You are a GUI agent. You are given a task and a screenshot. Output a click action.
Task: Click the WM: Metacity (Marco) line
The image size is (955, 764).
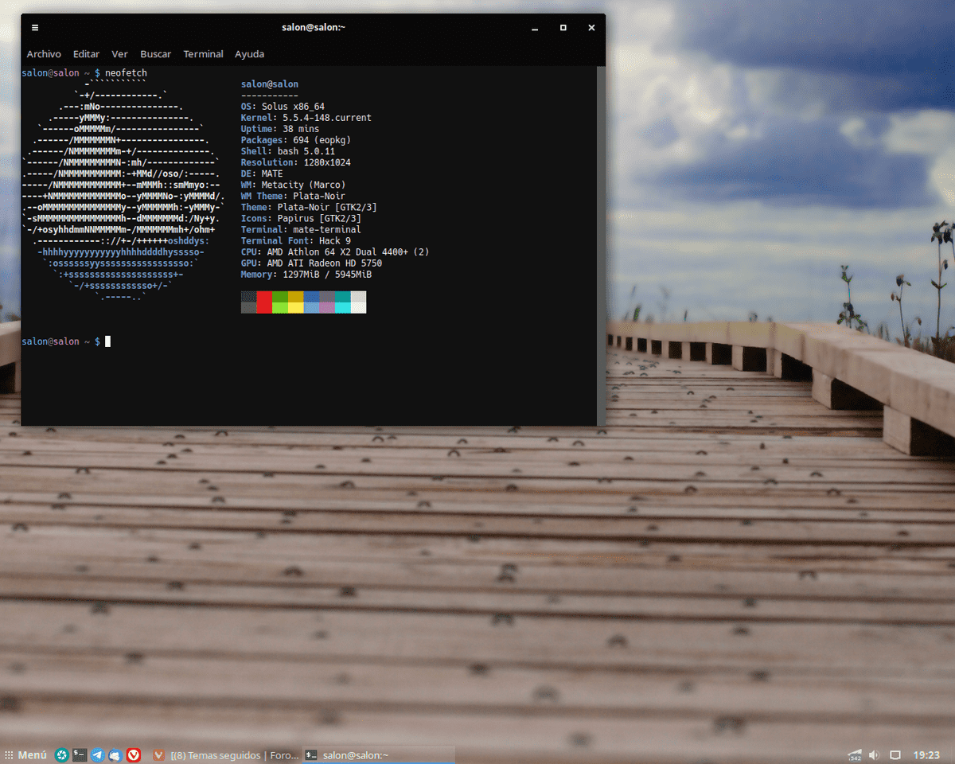(293, 185)
